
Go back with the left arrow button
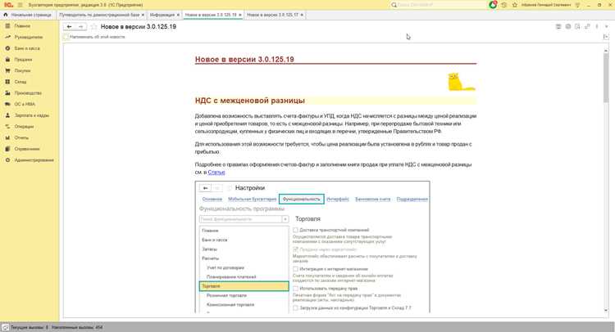coord(70,27)
